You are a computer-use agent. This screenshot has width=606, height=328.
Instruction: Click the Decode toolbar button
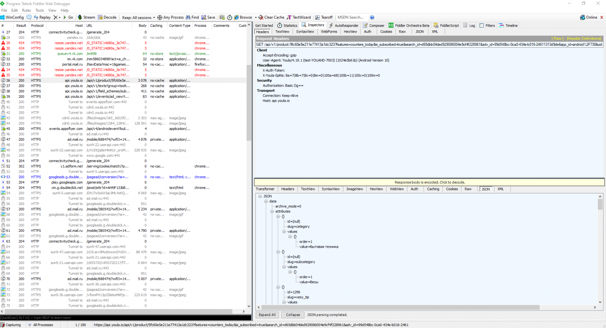[107, 17]
